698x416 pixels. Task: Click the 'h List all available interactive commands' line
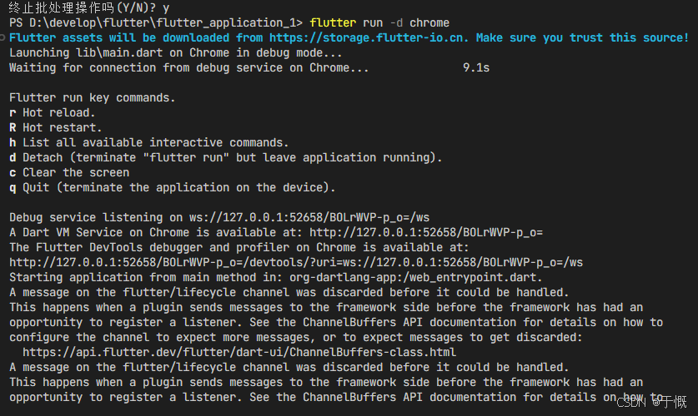tap(149, 143)
